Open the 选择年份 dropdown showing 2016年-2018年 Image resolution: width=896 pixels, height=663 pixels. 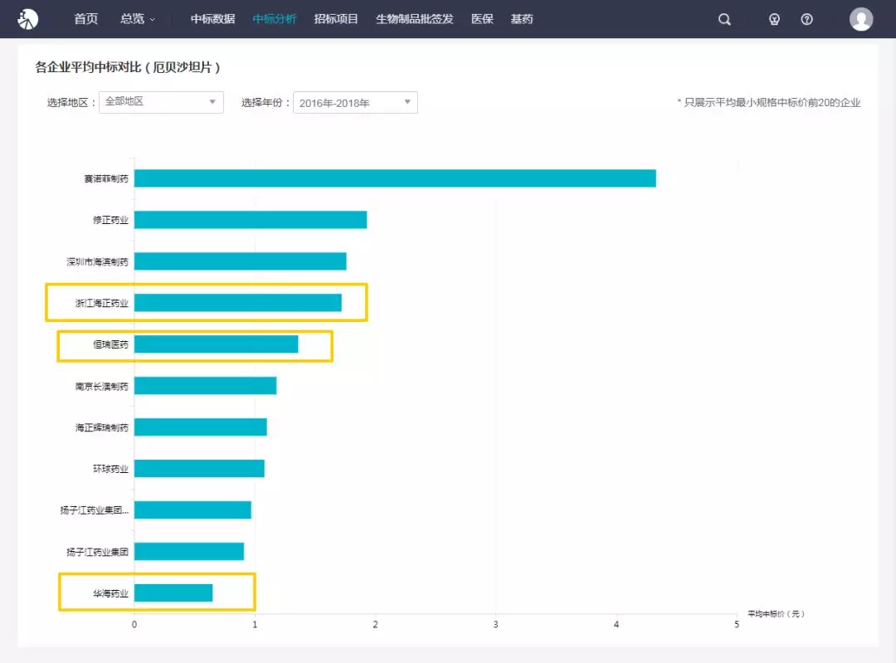click(x=355, y=102)
